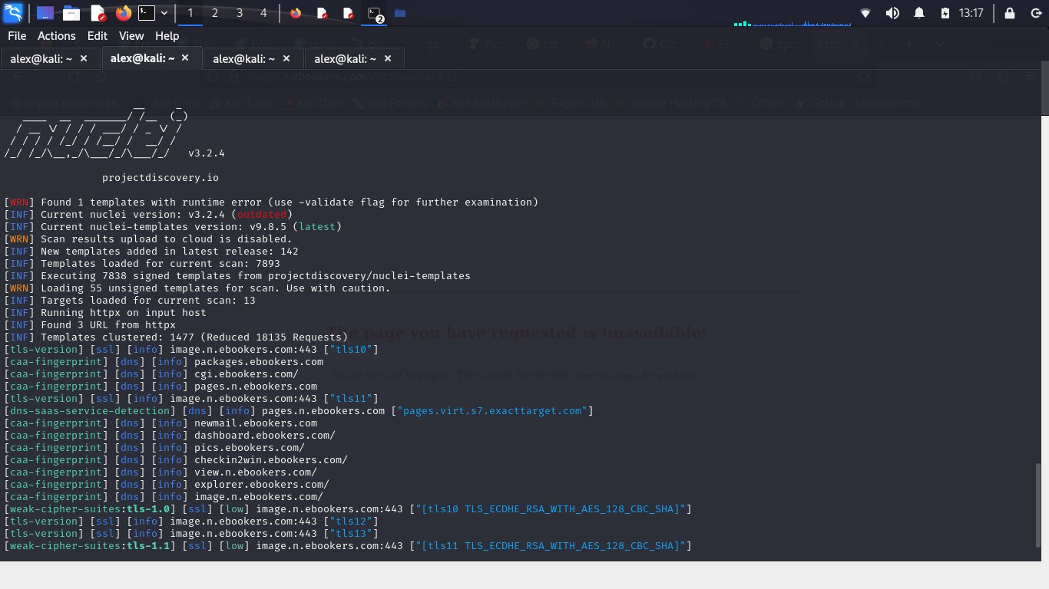Switch to the last alex@kali terminal tab
The image size is (1049, 589).
(x=354, y=58)
